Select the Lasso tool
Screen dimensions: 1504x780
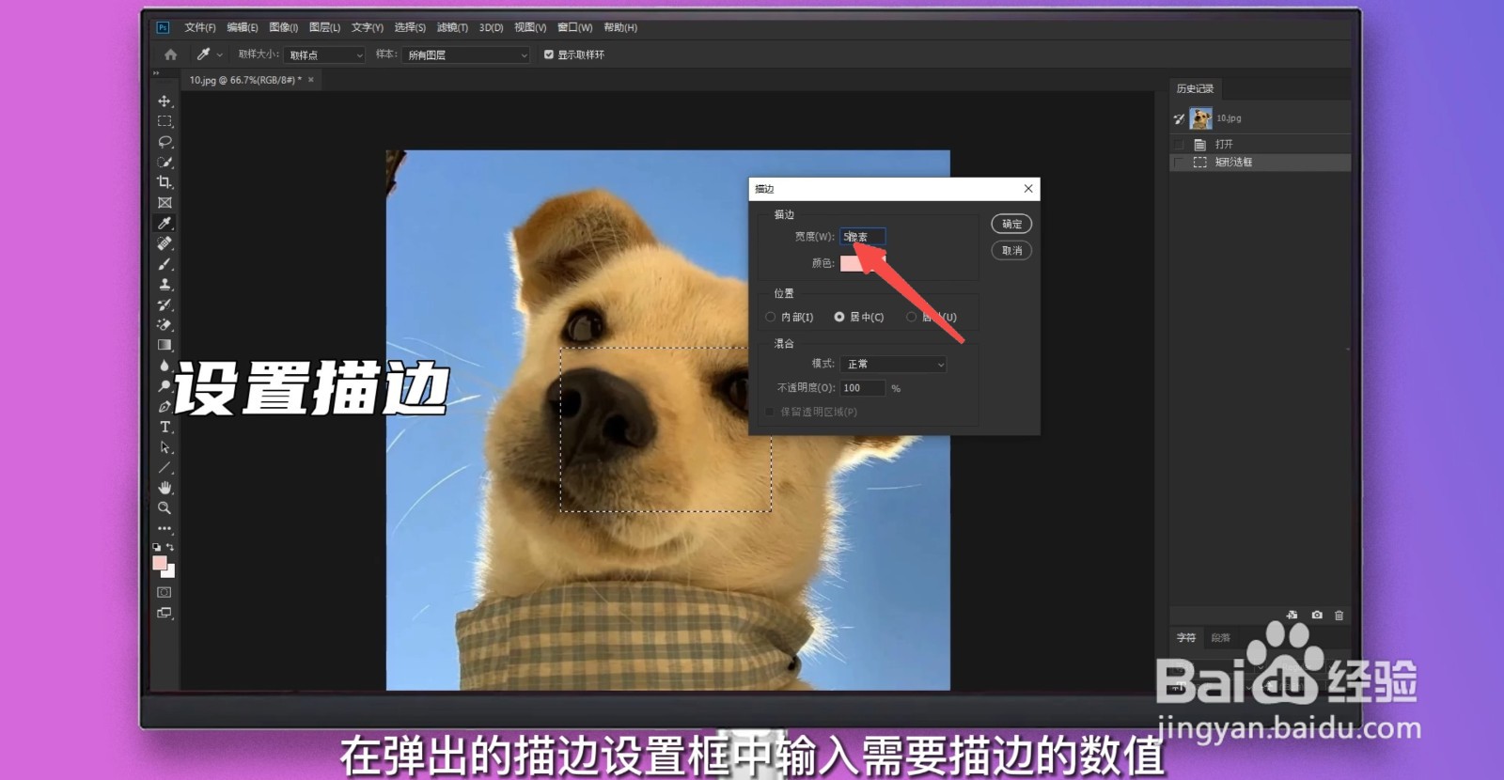pyautogui.click(x=164, y=142)
